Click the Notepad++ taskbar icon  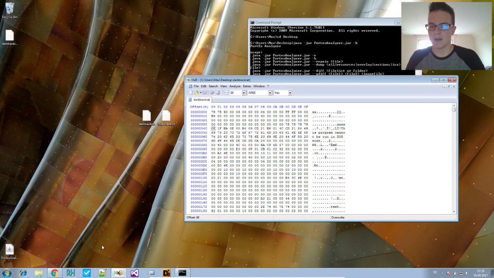coord(102,273)
